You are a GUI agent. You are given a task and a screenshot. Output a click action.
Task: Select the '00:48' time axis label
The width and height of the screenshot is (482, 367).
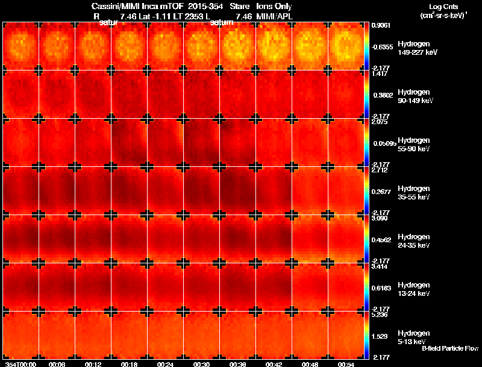pyautogui.click(x=310, y=365)
